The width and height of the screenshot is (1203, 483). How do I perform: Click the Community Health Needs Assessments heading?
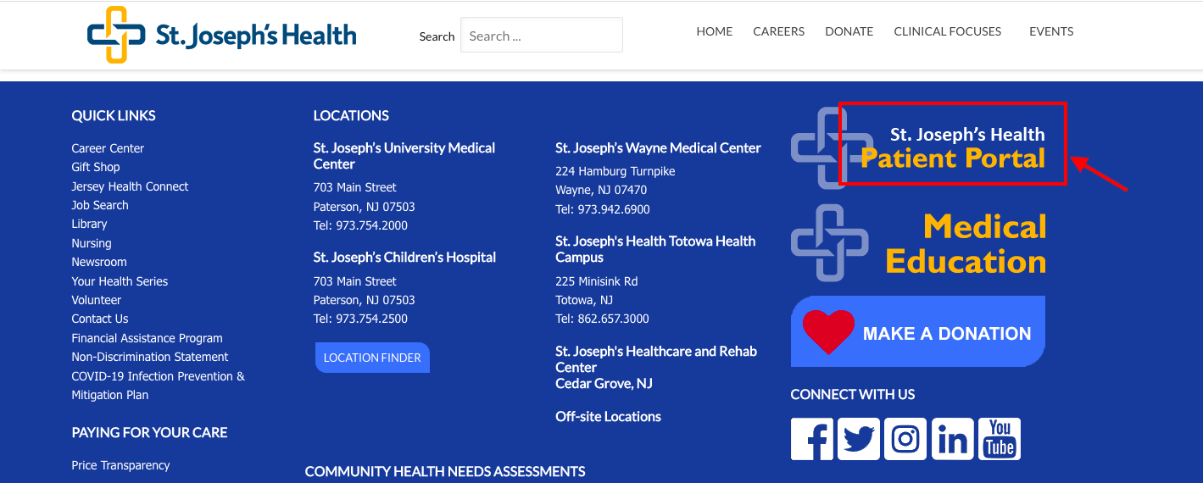[445, 471]
